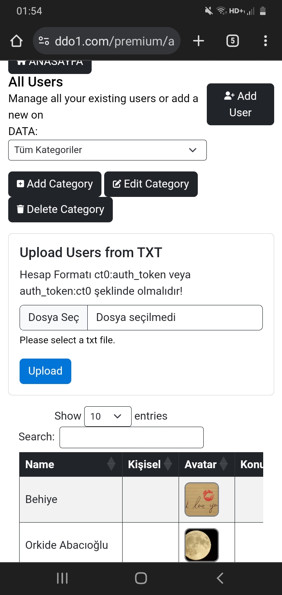Expand the Tüm Kategoriler dropdown
This screenshot has width=282, height=595.
(x=107, y=150)
